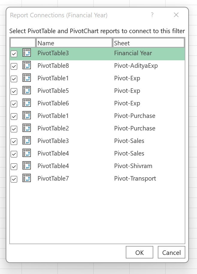Click Pivot-Sales cell in PivotTable3 row

click(x=129, y=141)
